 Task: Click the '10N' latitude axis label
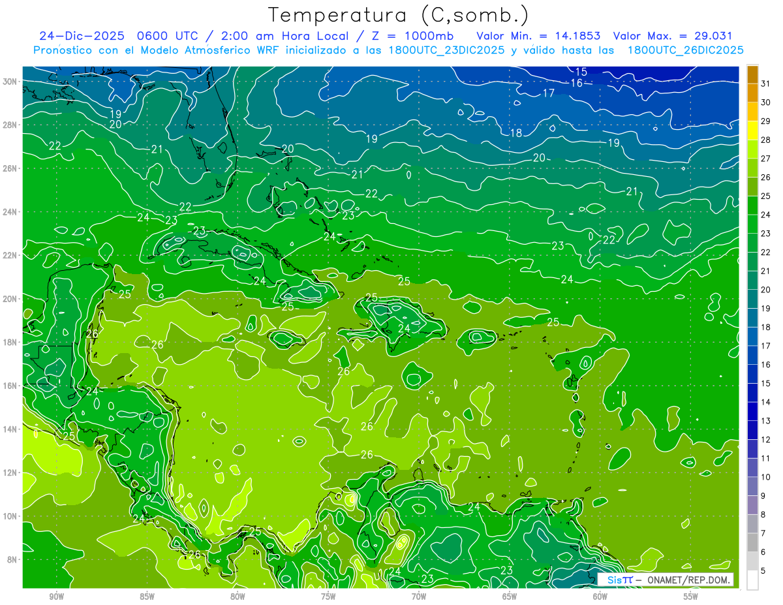pyautogui.click(x=10, y=516)
